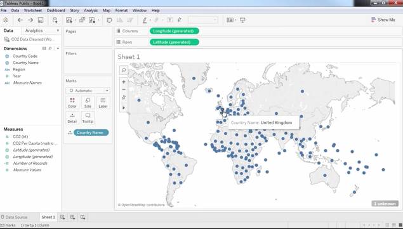
Task: Toggle the Show mark labels T icon
Action: (x=169, y=20)
